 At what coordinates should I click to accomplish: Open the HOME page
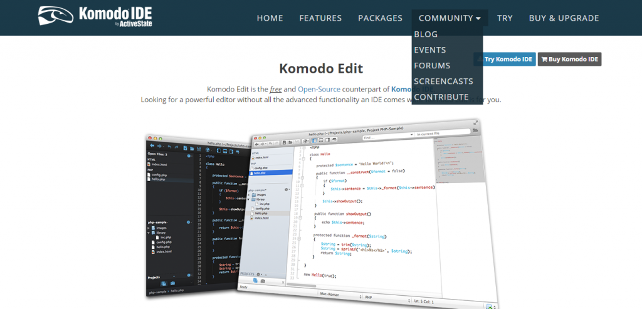pyautogui.click(x=270, y=18)
